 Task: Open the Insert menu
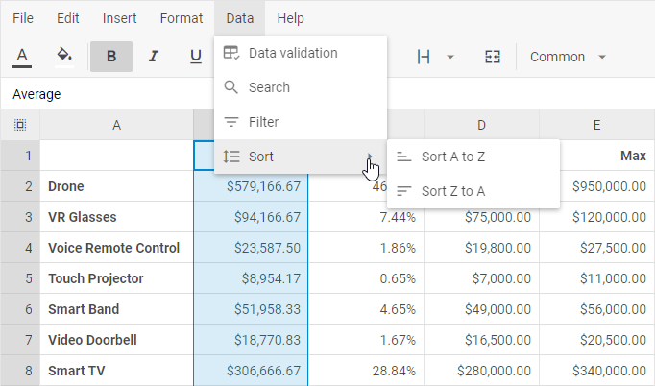coord(119,18)
